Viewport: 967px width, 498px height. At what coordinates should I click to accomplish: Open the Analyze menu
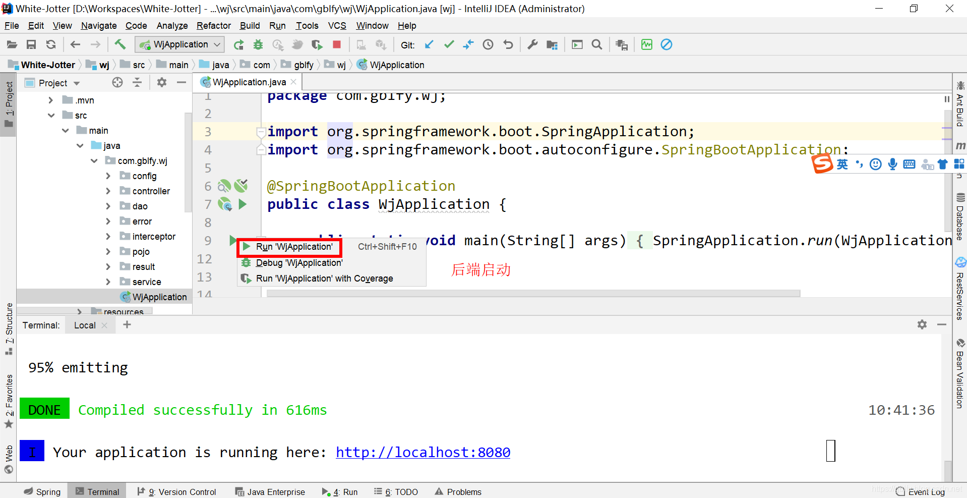[172, 26]
